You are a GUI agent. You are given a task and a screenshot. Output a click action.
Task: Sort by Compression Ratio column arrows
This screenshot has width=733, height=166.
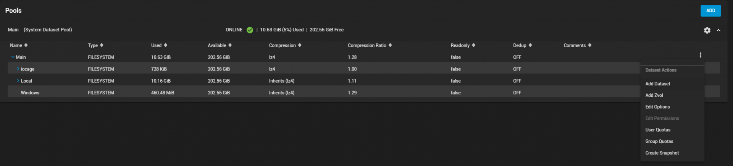tap(390, 45)
